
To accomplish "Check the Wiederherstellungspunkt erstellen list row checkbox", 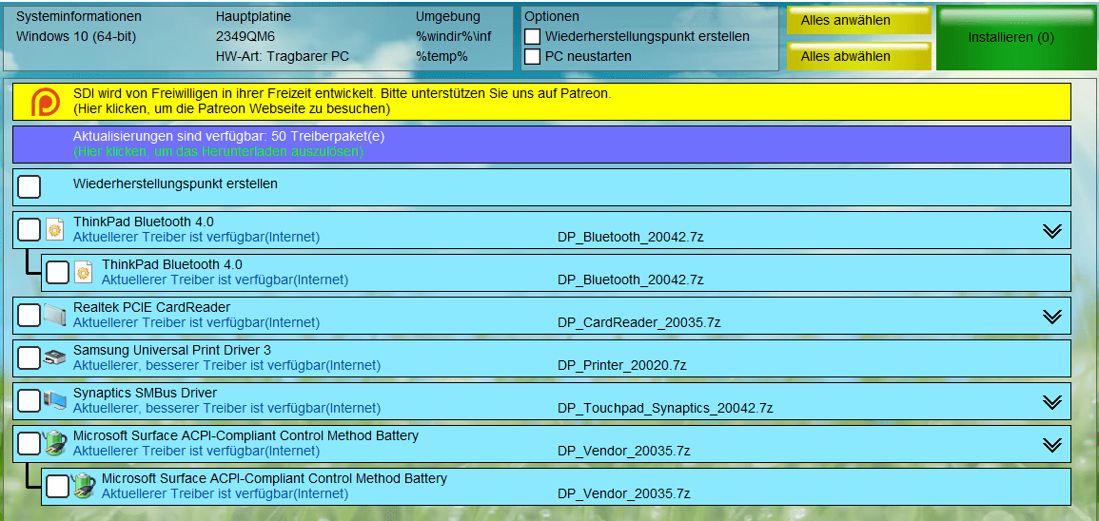I will click(29, 187).
